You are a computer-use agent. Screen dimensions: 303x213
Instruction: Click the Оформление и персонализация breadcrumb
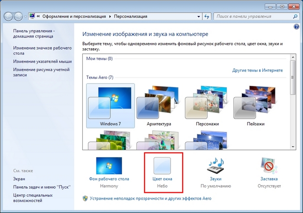click(x=74, y=16)
